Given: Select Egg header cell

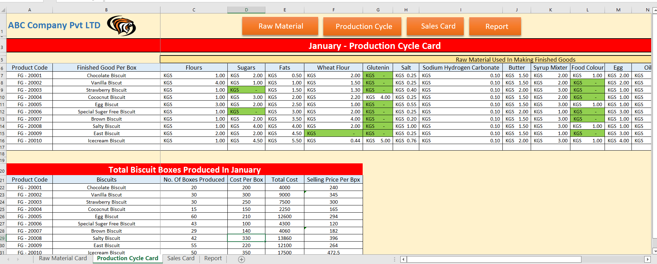Looking at the screenshot, I should [618, 68].
